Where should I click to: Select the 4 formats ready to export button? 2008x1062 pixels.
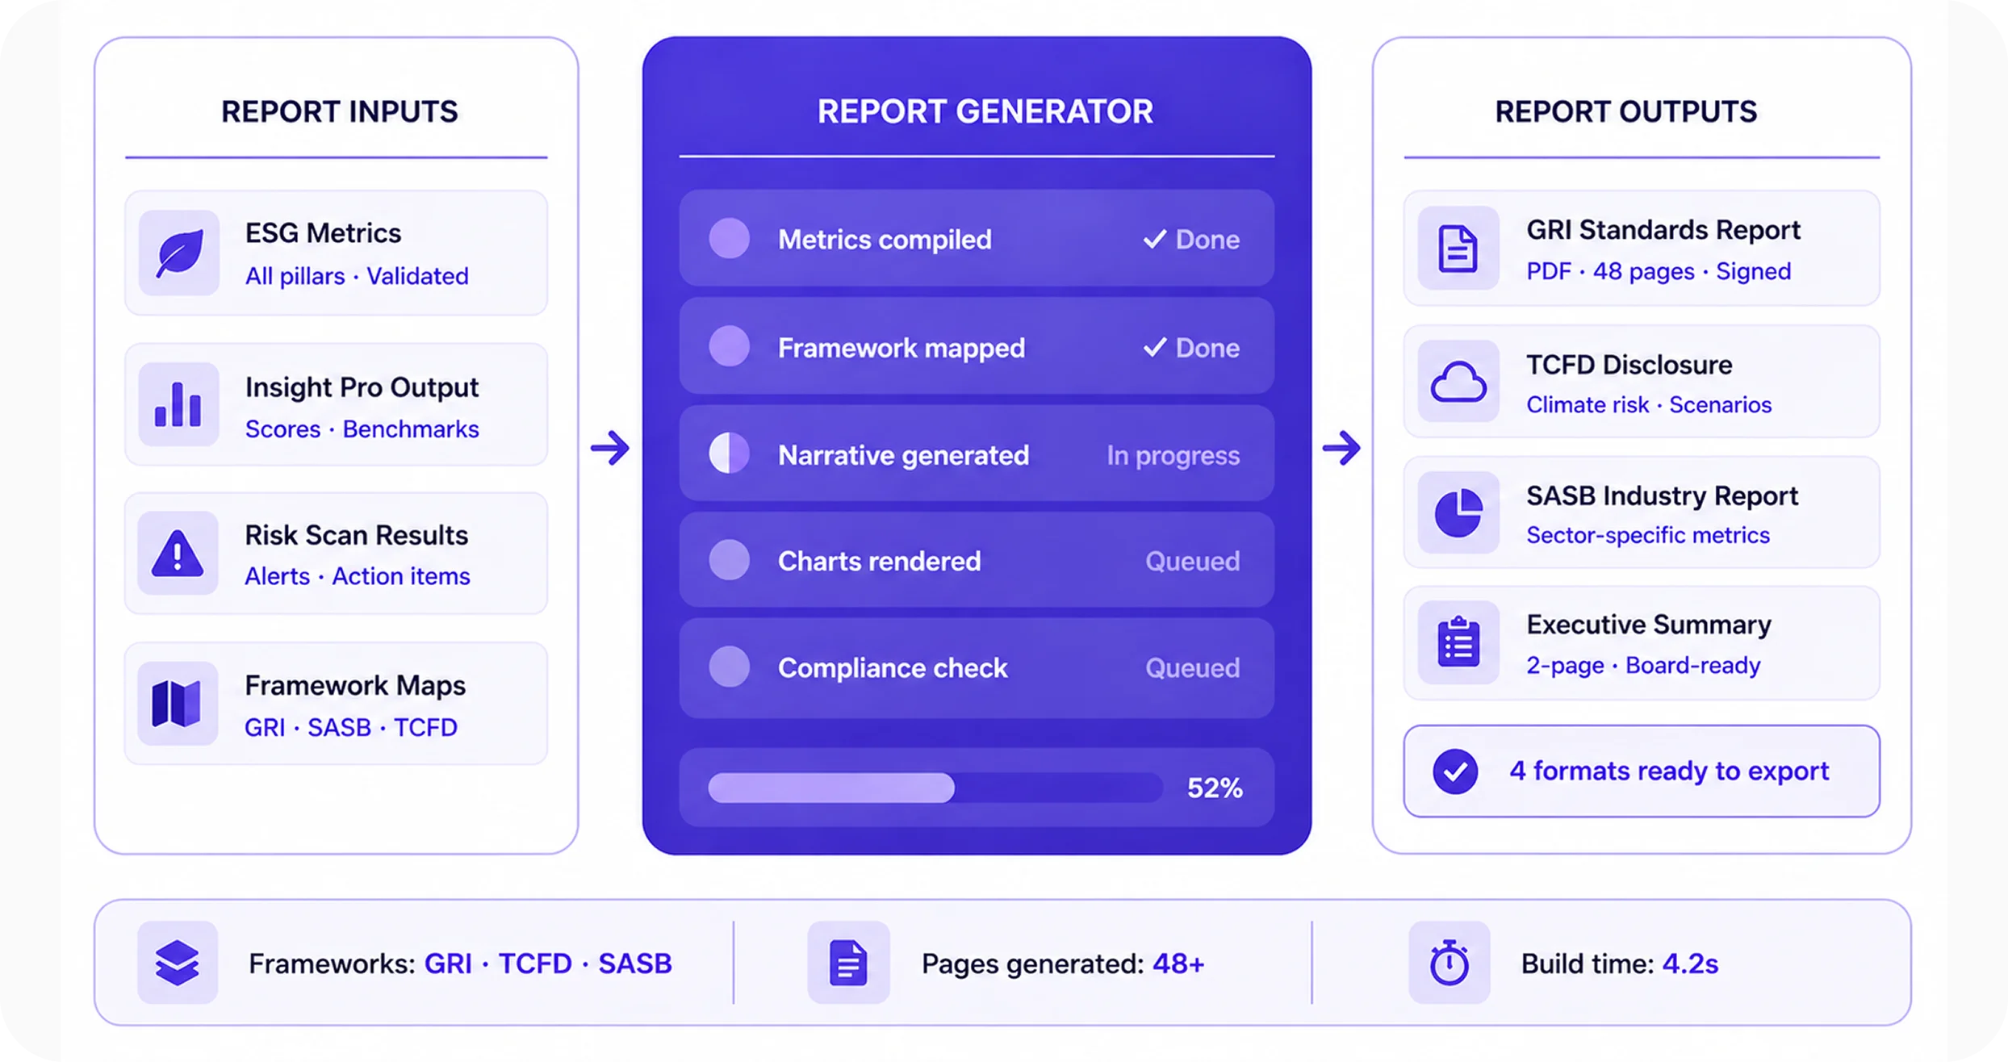(x=1642, y=771)
